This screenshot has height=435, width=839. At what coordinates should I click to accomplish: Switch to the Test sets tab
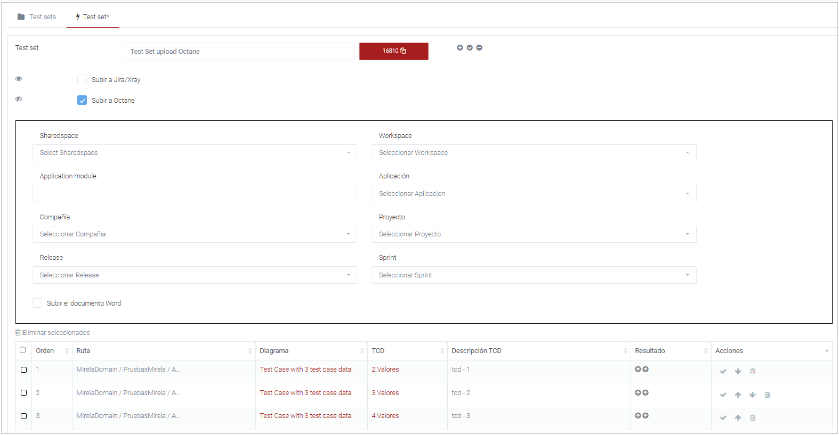(x=37, y=17)
